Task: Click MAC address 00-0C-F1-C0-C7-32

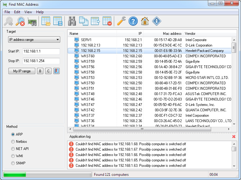Action: click(x=168, y=115)
